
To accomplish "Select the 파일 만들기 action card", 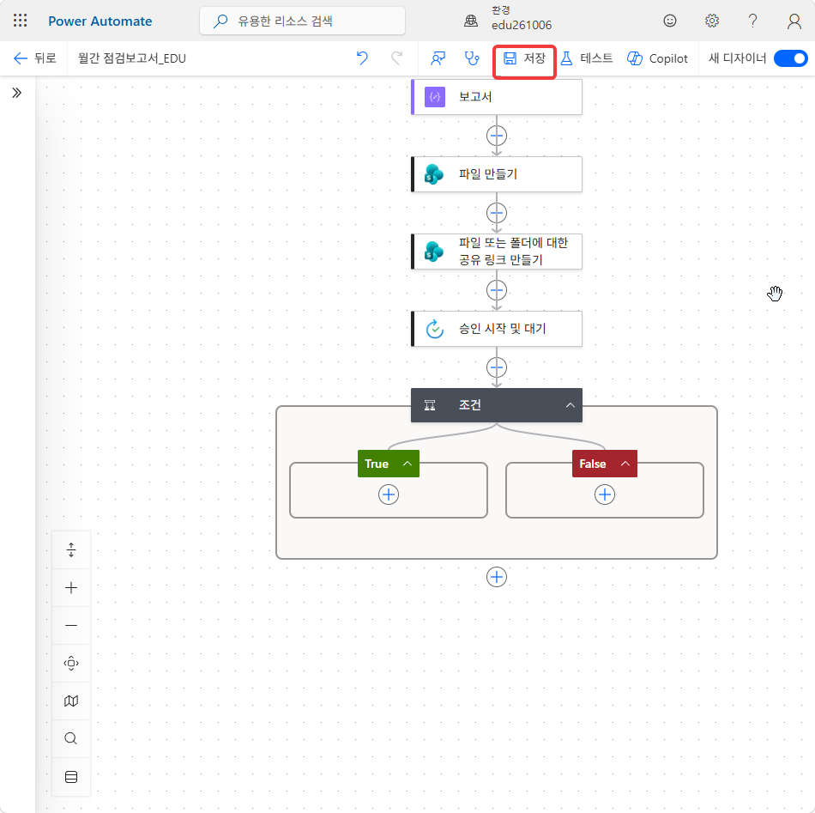I will click(x=497, y=174).
